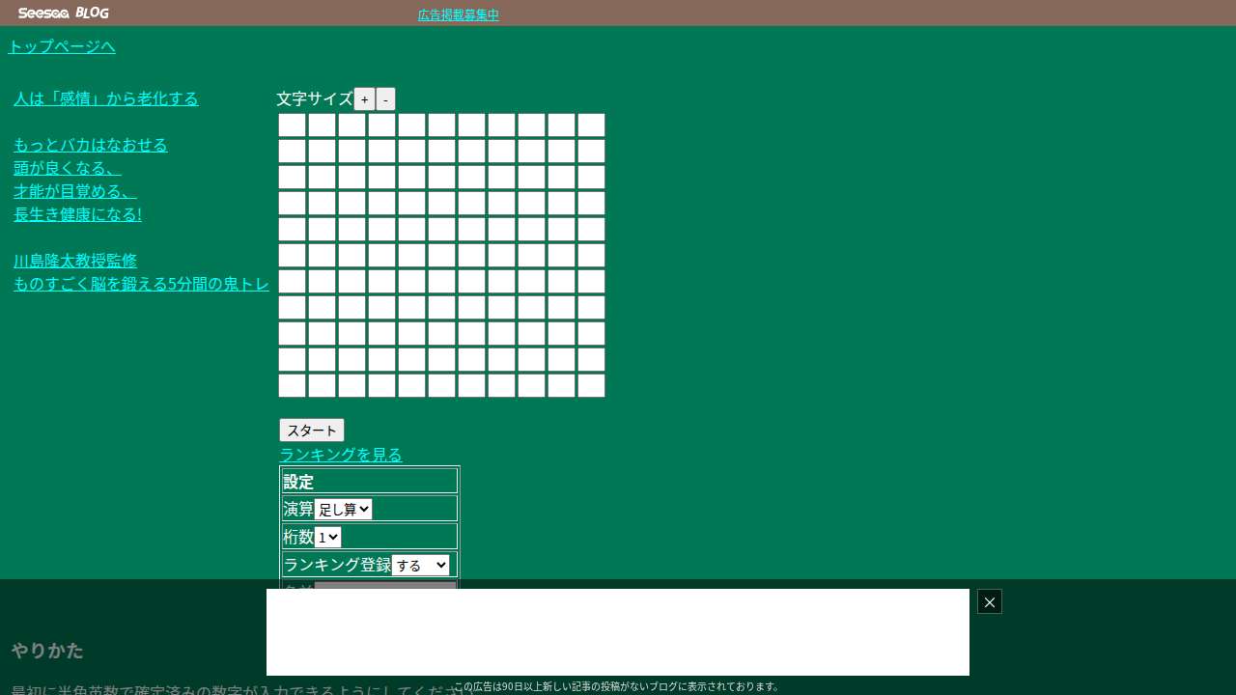Open the 演算 dropdown showing 足し算
The width and height of the screenshot is (1236, 695).
pyautogui.click(x=343, y=509)
